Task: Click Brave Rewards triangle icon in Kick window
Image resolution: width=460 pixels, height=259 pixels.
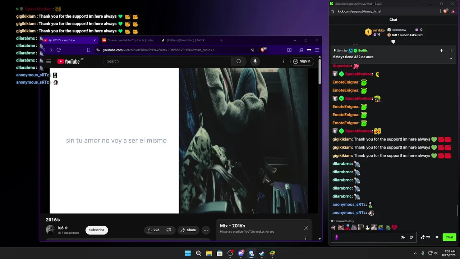Action: [x=453, y=11]
